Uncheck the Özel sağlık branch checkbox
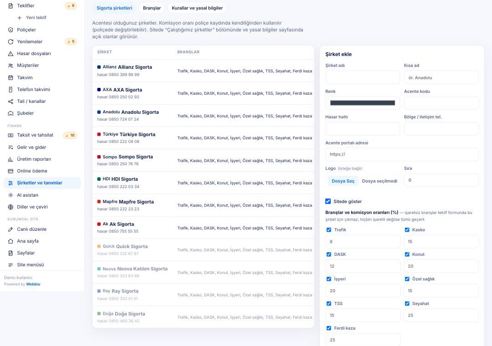Screen dimensions: 492x346 407,279
